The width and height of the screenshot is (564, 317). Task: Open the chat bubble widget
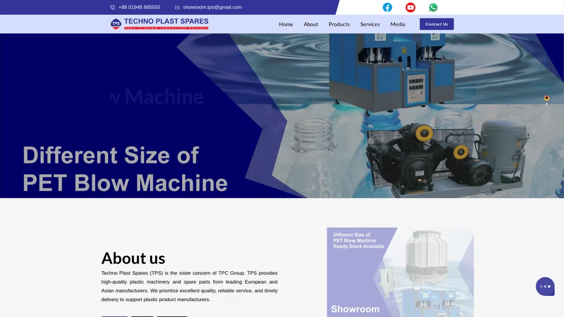[x=545, y=286]
